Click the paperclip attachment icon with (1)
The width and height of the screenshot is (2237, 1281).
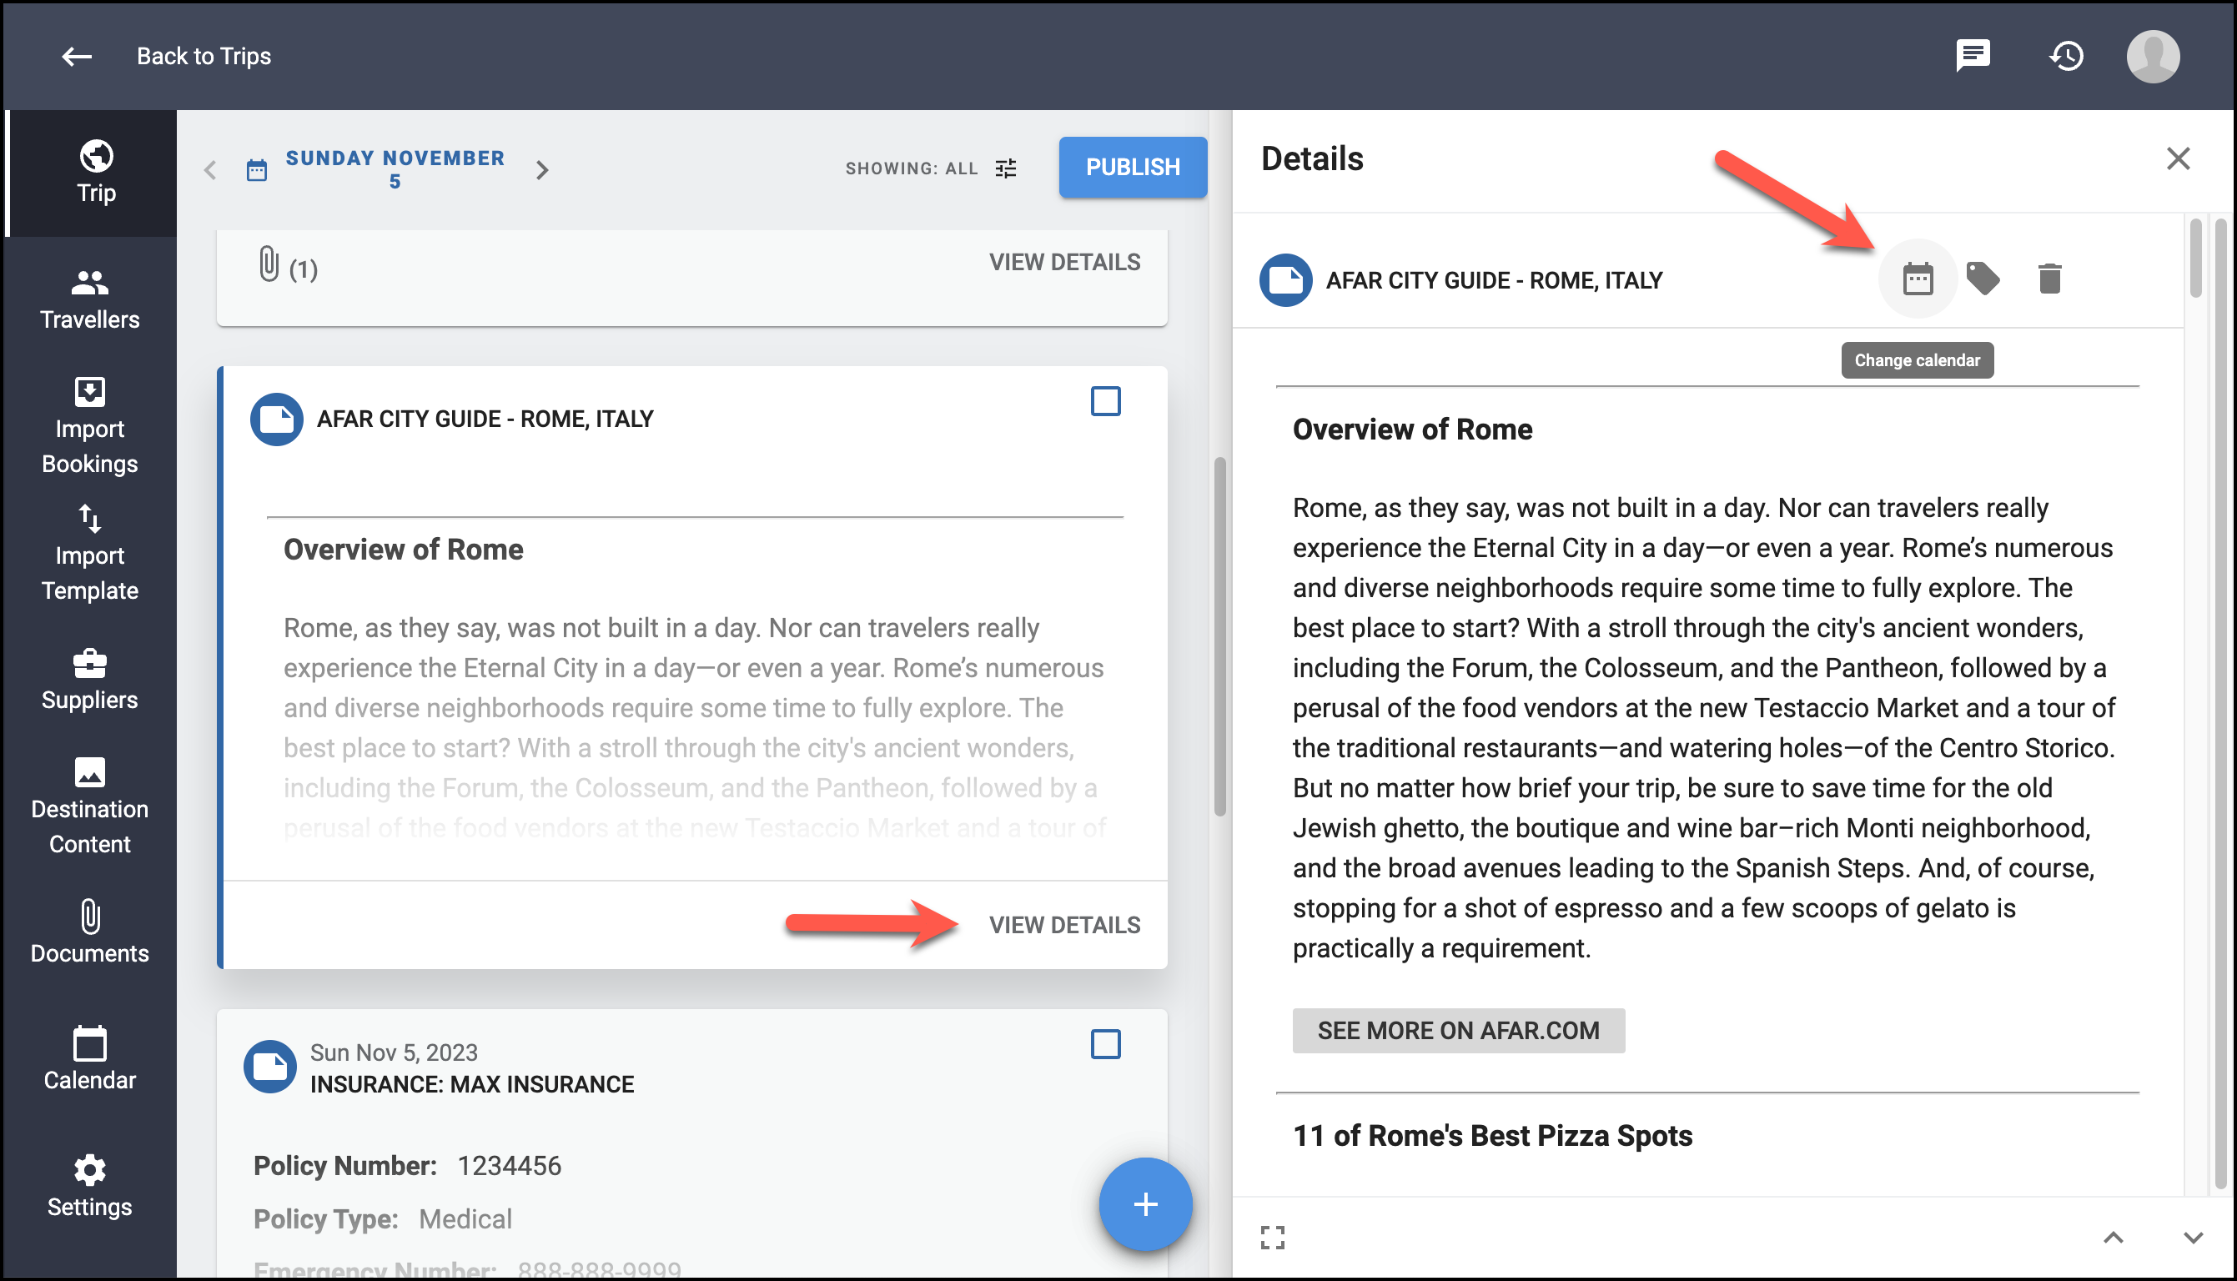tap(269, 264)
